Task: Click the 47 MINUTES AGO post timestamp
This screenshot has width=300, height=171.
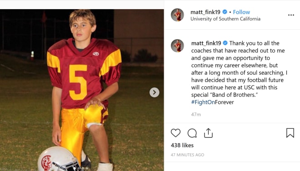Action: (x=187, y=155)
